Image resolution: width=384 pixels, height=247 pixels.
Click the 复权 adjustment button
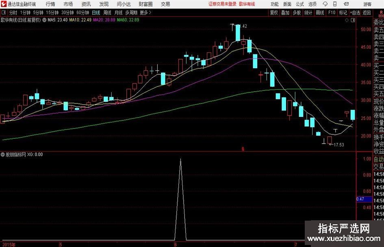(x=274, y=13)
